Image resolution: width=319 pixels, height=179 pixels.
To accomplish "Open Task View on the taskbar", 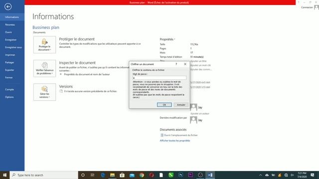I will [93, 175].
